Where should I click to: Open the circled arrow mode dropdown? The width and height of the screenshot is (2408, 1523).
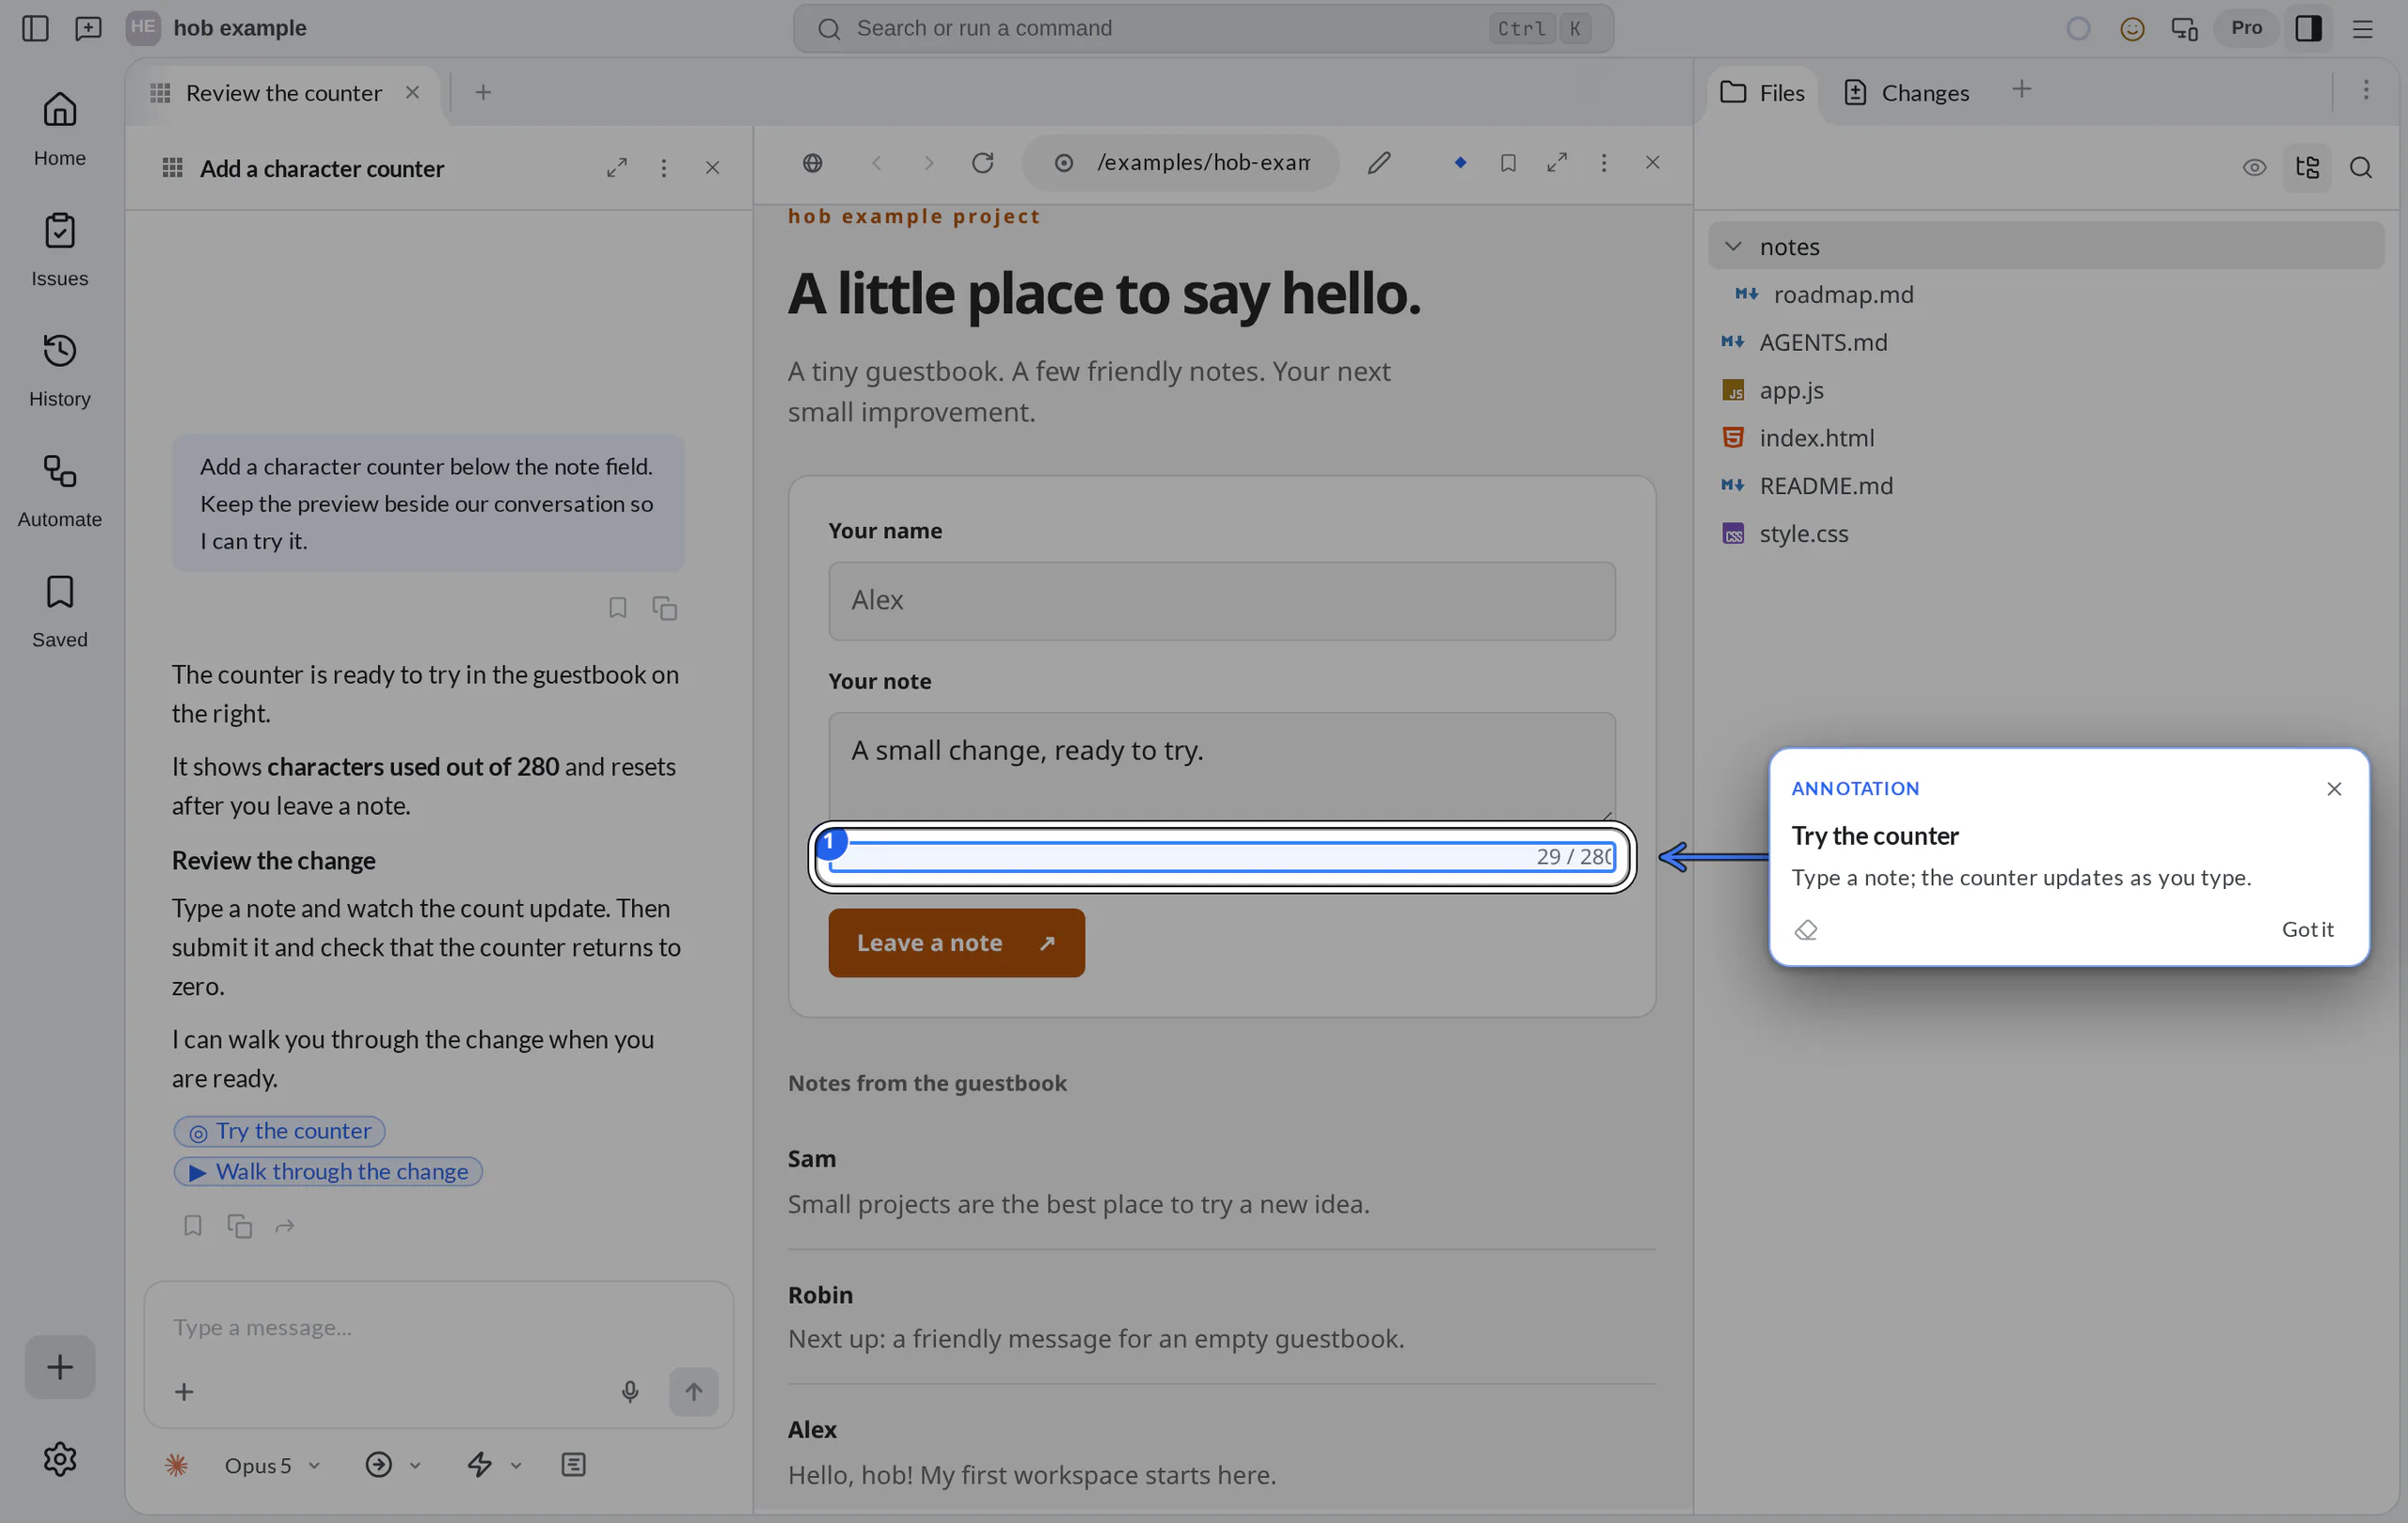tap(393, 1465)
